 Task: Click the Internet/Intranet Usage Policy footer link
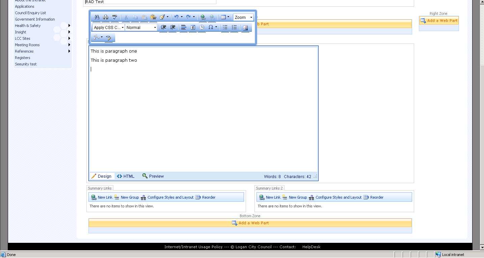click(193, 247)
